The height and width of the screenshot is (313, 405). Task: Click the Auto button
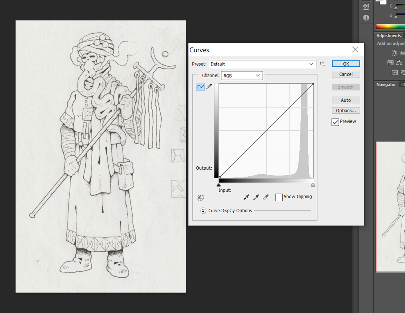tap(346, 100)
